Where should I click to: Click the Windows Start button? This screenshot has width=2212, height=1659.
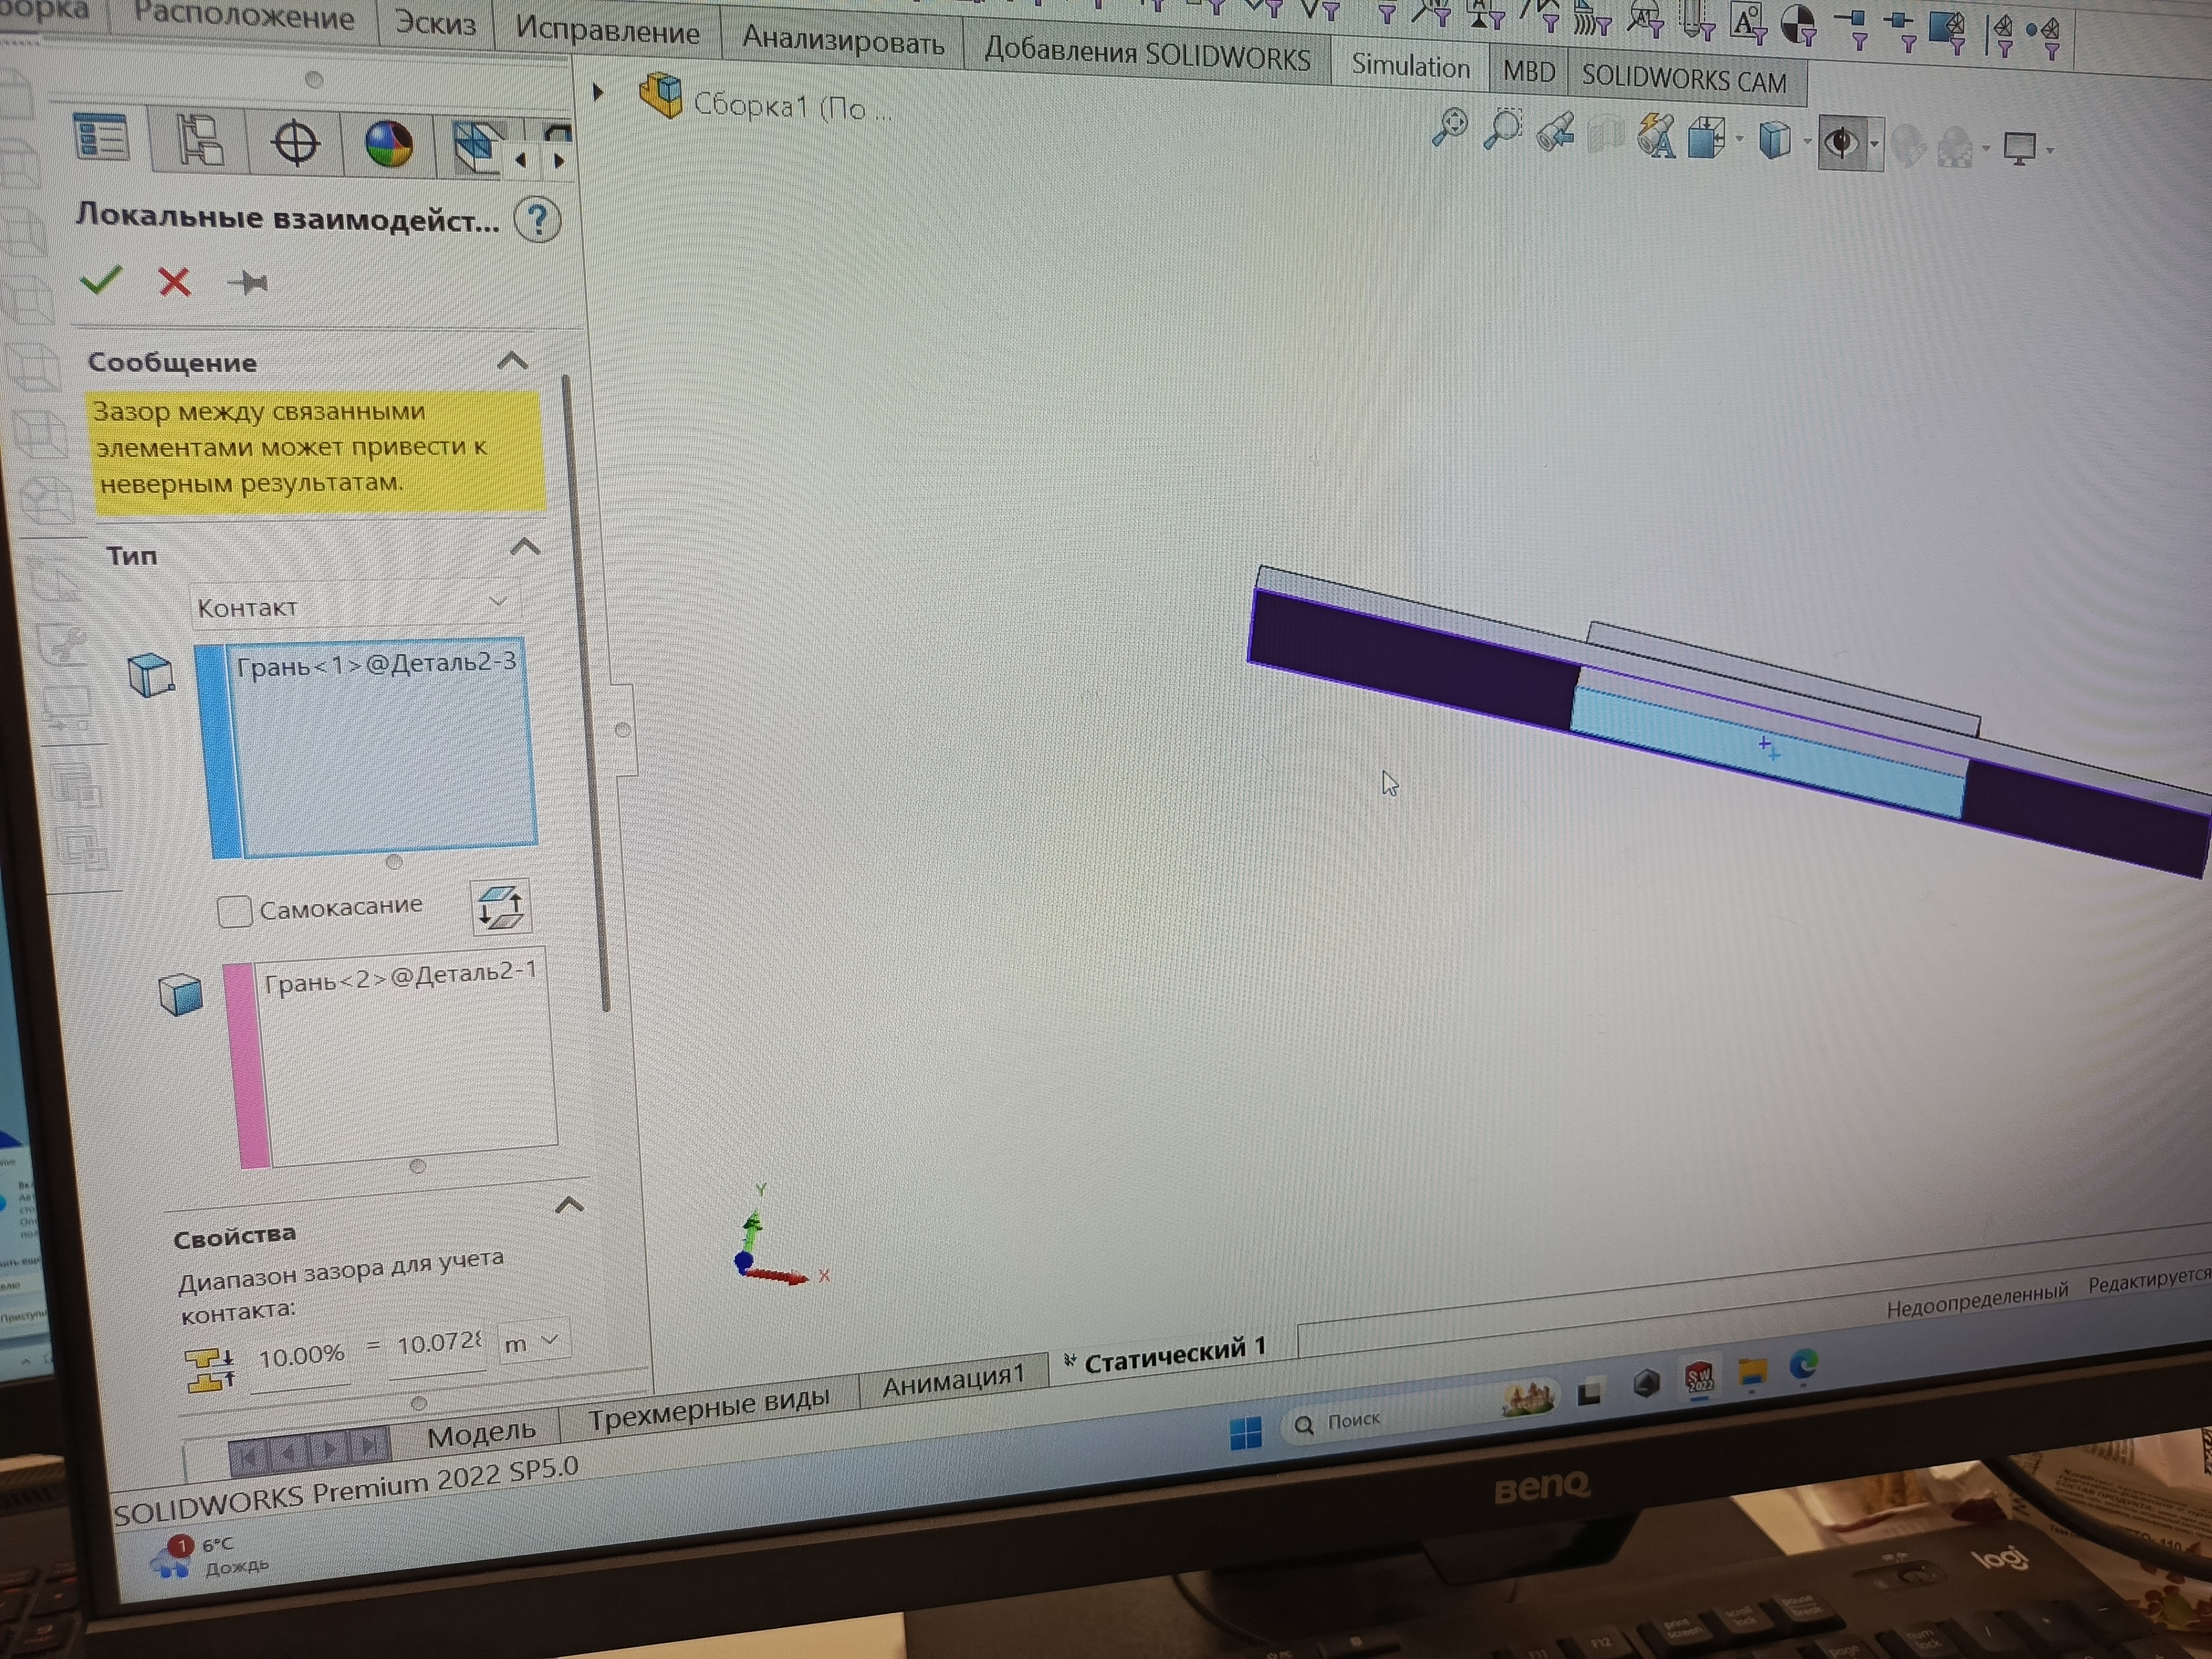(1245, 1433)
